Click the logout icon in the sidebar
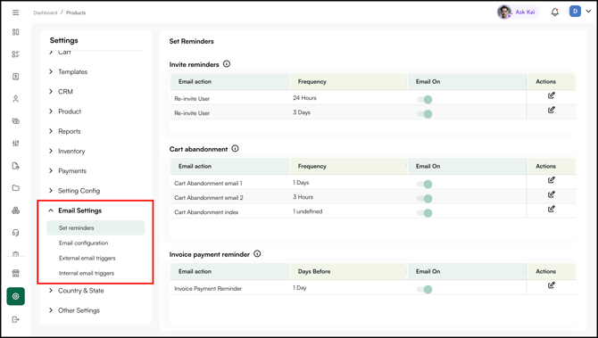 click(x=16, y=319)
